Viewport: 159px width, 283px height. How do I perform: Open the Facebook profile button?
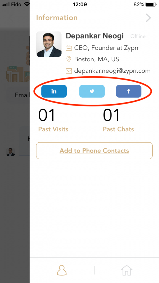tap(129, 91)
